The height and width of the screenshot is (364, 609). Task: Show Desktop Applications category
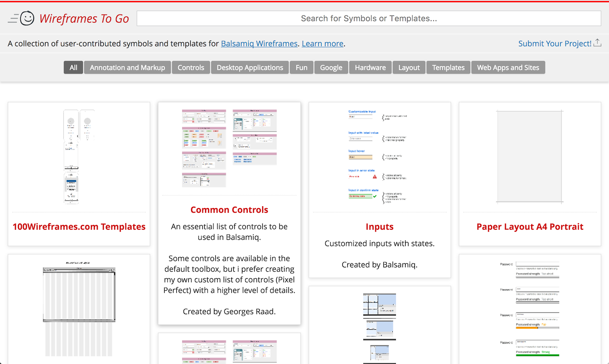coord(250,68)
